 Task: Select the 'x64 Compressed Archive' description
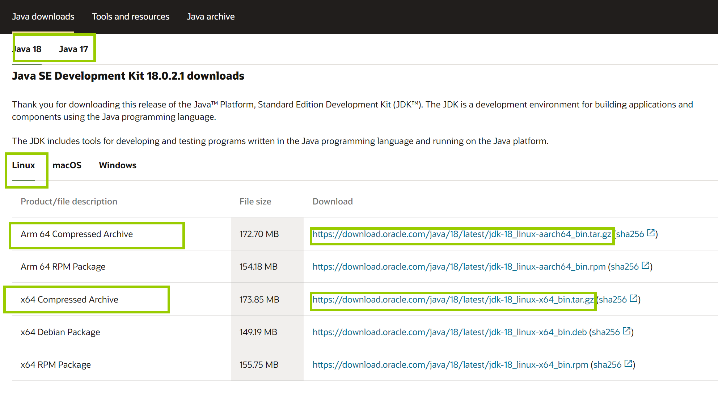(x=69, y=300)
